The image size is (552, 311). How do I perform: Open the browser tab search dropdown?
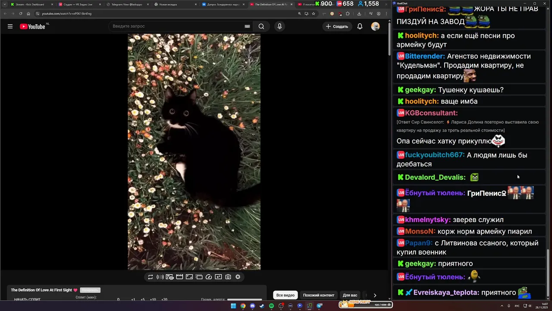pyautogui.click(x=4, y=4)
